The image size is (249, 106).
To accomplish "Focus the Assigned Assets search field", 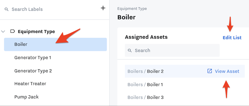I will tap(172, 50).
